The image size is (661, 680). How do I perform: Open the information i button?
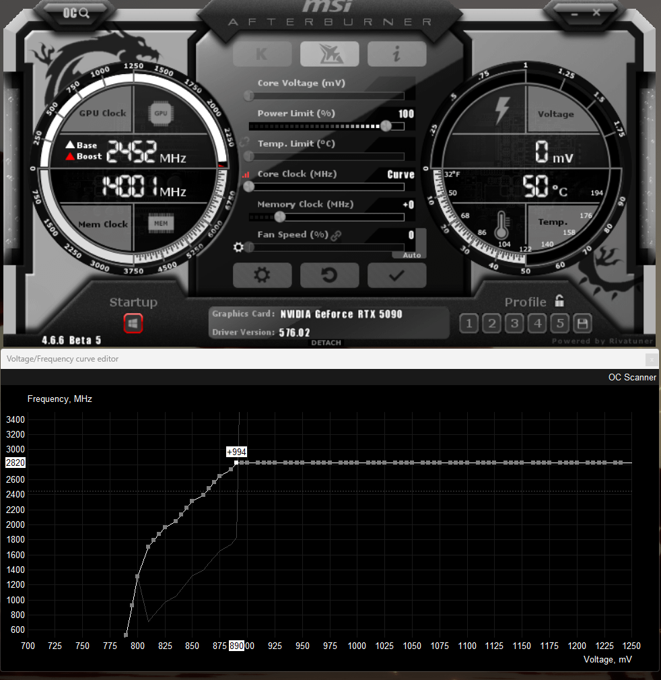pos(396,54)
